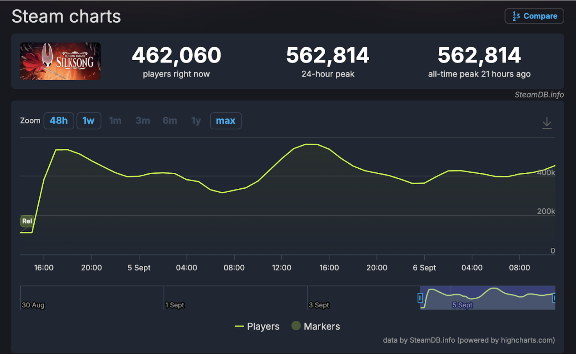The image size is (576, 354).
Task: Select the 6m zoom option
Action: pyautogui.click(x=170, y=121)
